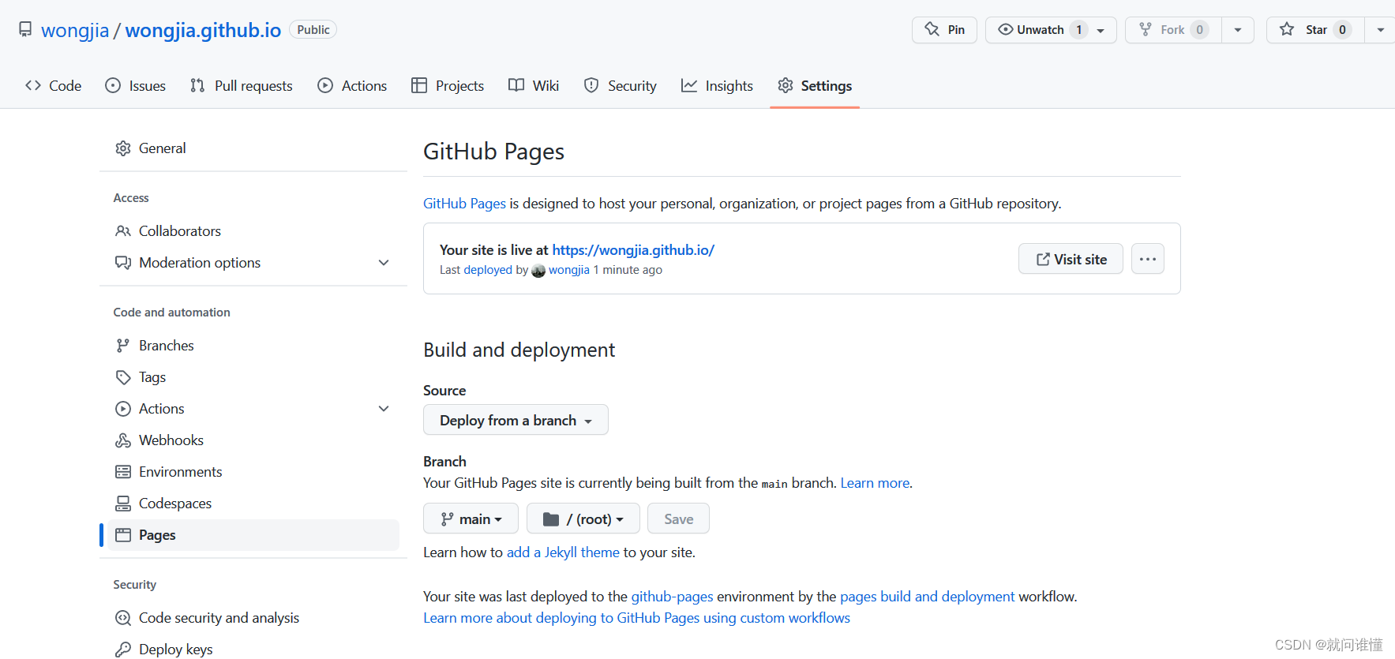Click the Settings gear icon in tab bar
The image size is (1395, 659).
point(785,85)
